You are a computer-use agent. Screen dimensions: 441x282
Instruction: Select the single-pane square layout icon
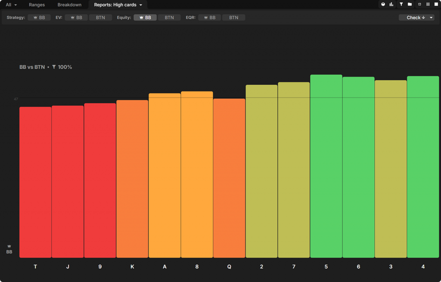coord(436,4)
